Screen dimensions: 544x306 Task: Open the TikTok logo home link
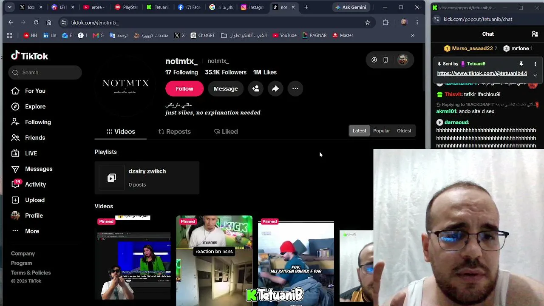(x=29, y=56)
